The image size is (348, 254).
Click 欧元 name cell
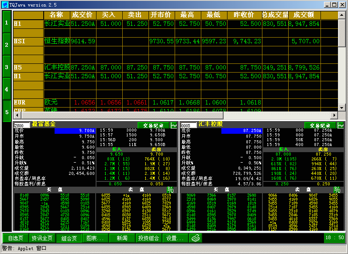(x=57, y=102)
